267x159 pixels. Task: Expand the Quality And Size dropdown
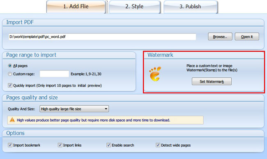(74, 109)
